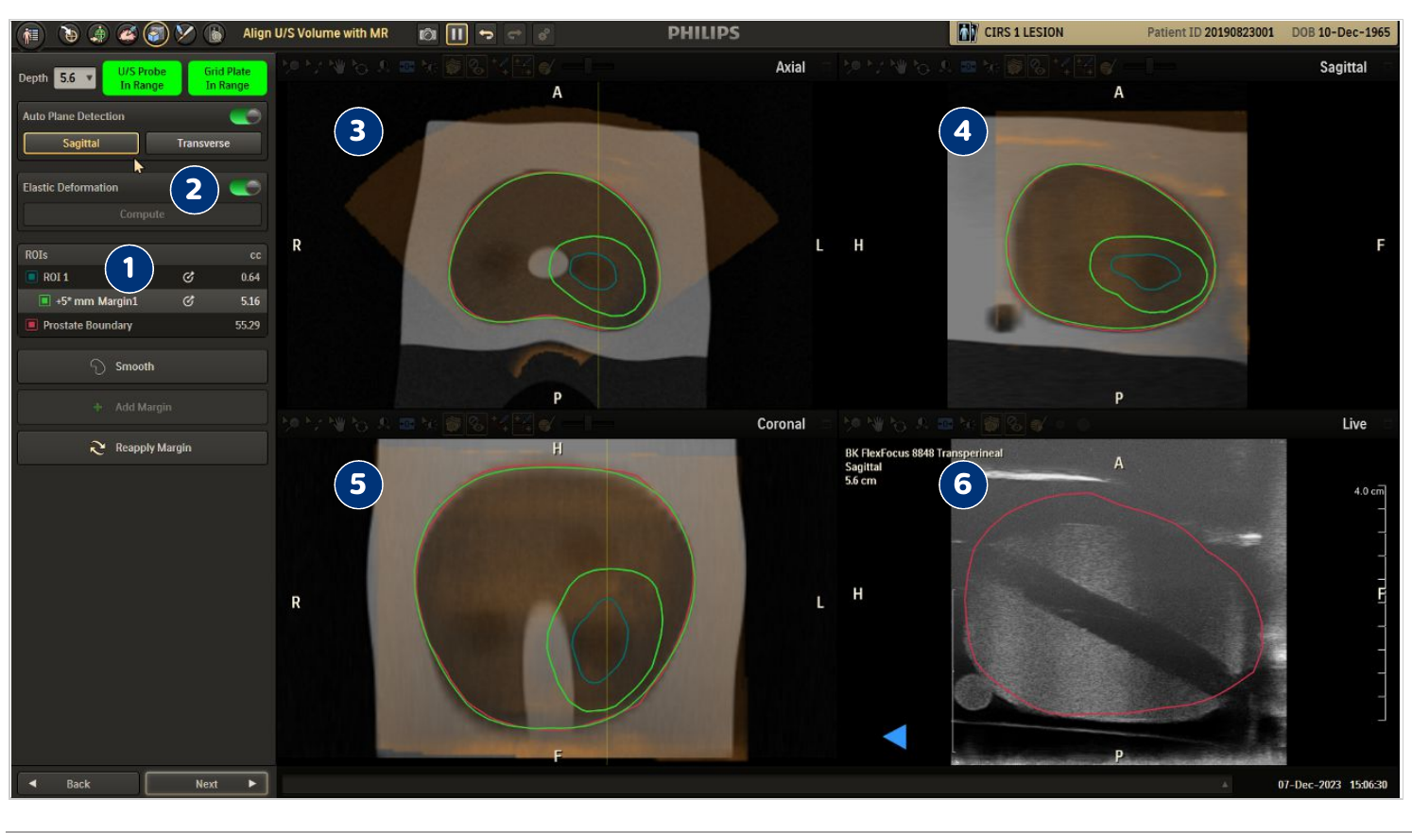Select the zoom tool in Axial view toolbar
The image size is (1412, 833).
(293, 66)
